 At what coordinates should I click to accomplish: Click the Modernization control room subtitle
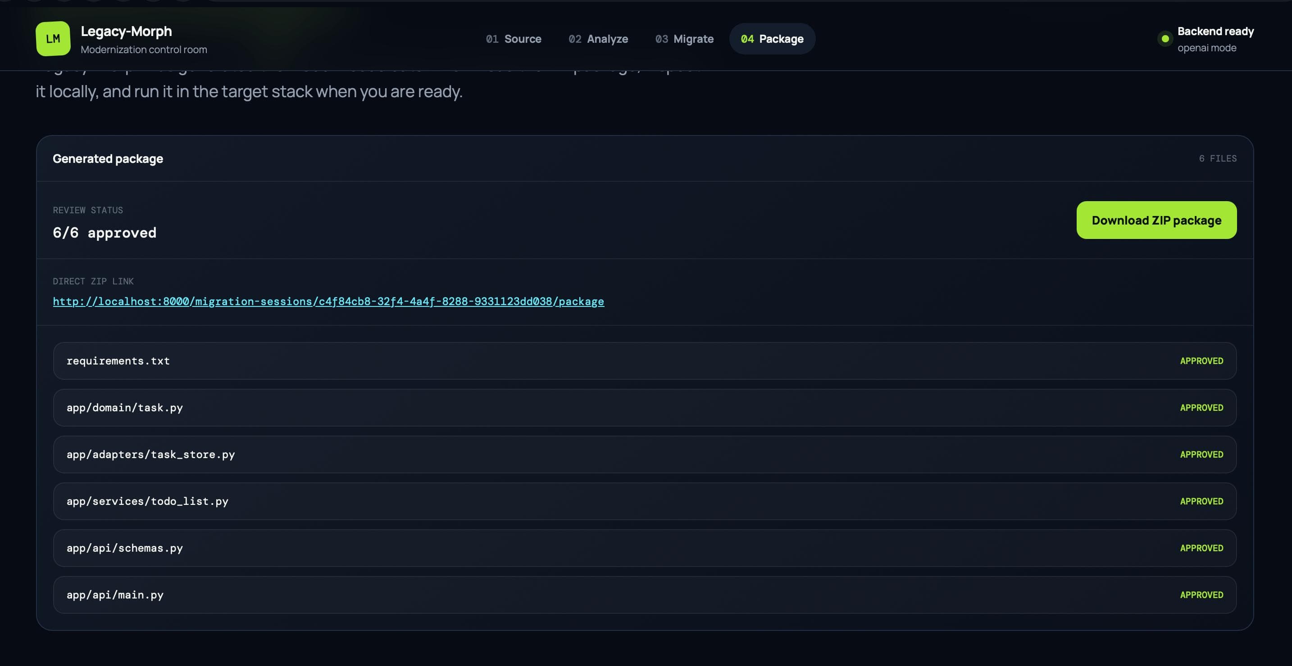[144, 49]
